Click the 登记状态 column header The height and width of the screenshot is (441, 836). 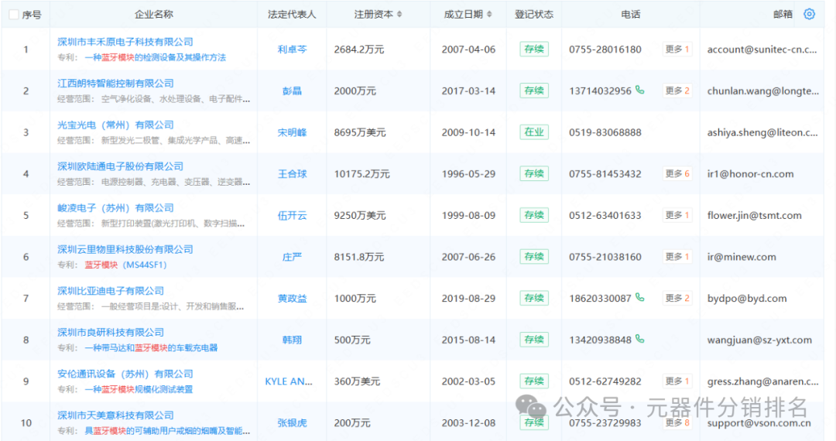[533, 15]
